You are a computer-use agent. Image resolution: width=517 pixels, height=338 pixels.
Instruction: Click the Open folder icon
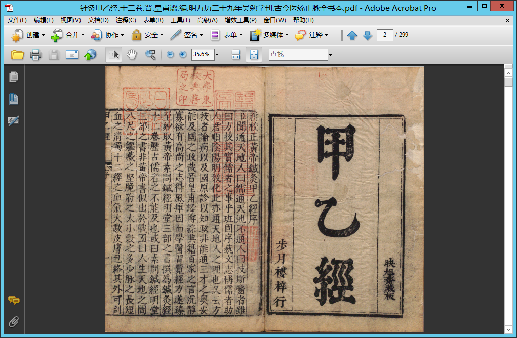[x=18, y=55]
